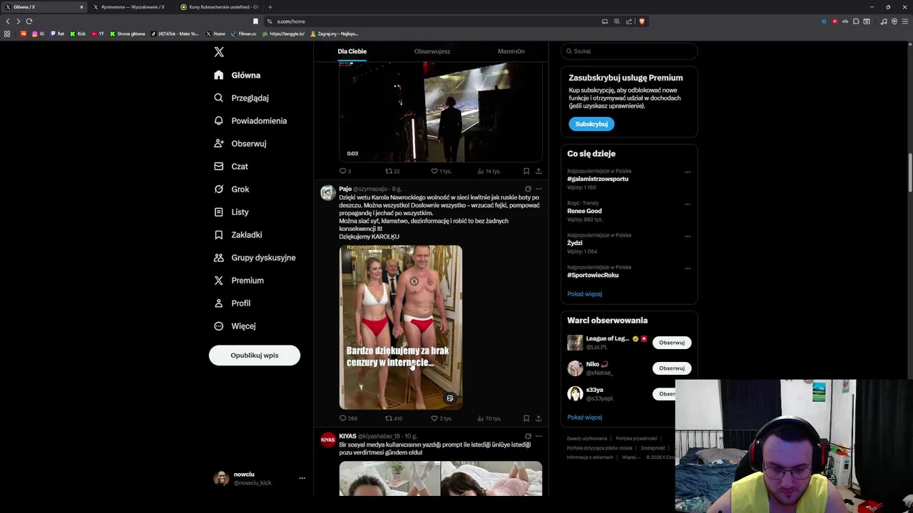Screen dimensions: 913x513
Task: Follow the League of Legends account
Action: [x=671, y=343]
